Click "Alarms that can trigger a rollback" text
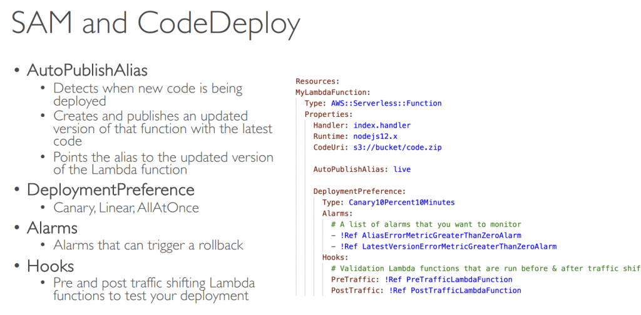The width and height of the screenshot is (641, 315). click(x=148, y=245)
